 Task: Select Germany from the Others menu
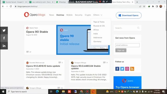point(97,42)
